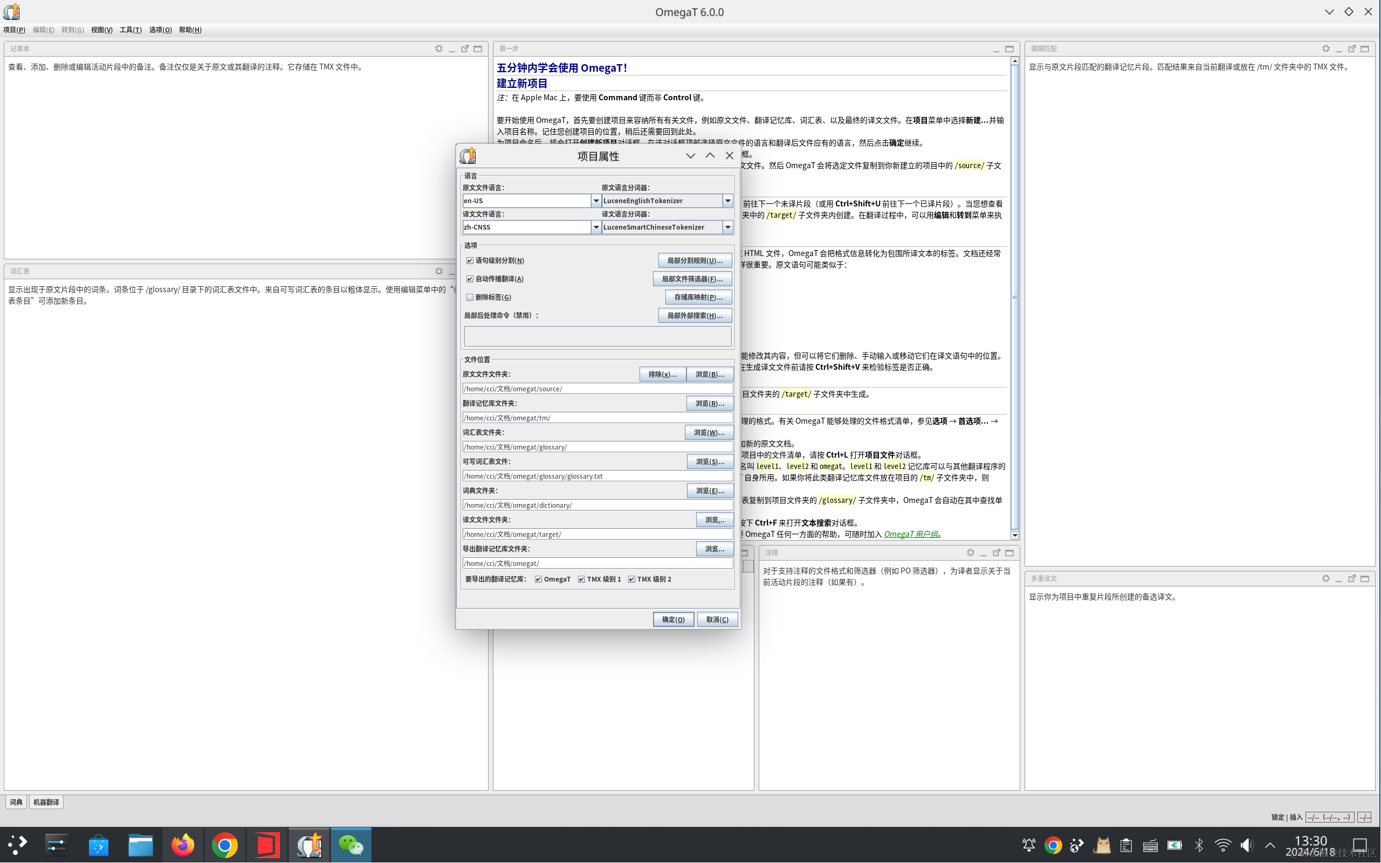Image resolution: width=1381 pixels, height=863 pixels.
Task: Expand the 译文语言分词器 dropdown
Action: click(727, 227)
